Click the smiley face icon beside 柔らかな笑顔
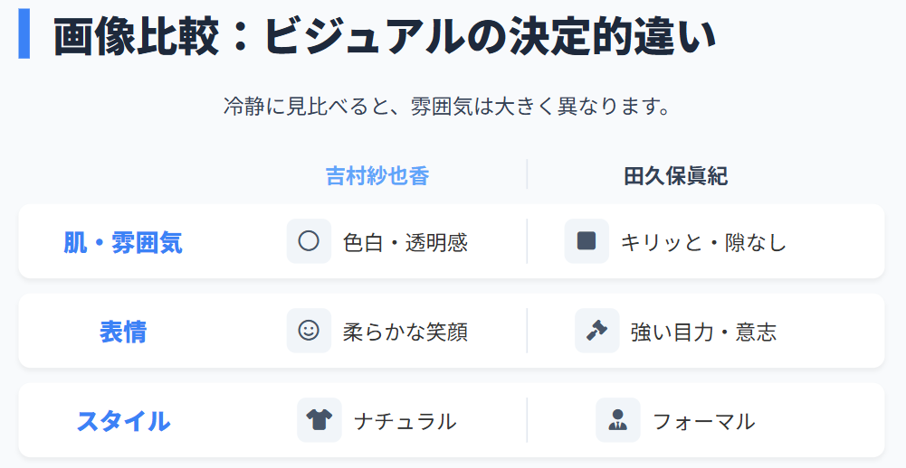The height and width of the screenshot is (468, 906). (x=309, y=331)
